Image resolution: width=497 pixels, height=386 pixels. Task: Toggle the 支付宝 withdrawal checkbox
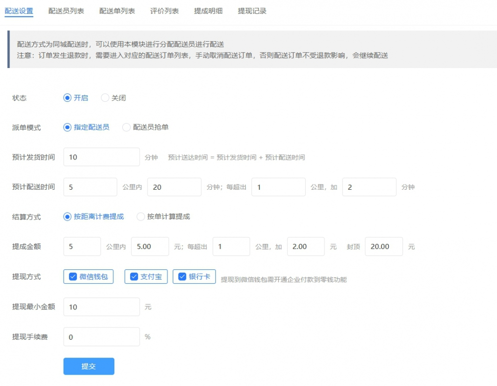(133, 277)
